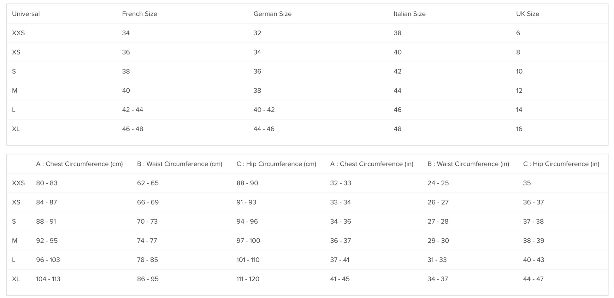Select the Hip Circumference (in) header
The width and height of the screenshot is (614, 298).
pyautogui.click(x=561, y=164)
